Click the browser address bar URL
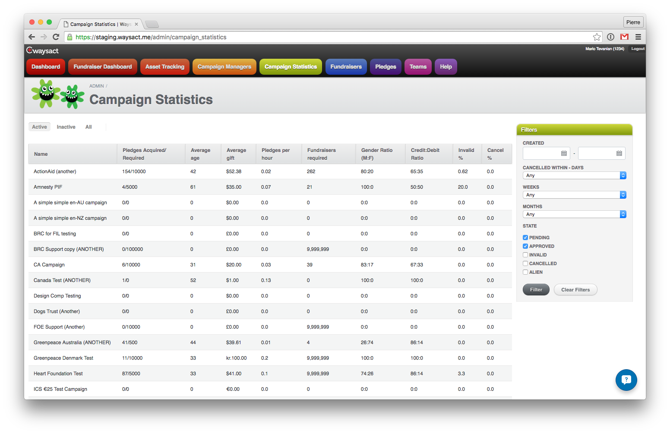Screen dimensions: 670x434 pos(151,37)
